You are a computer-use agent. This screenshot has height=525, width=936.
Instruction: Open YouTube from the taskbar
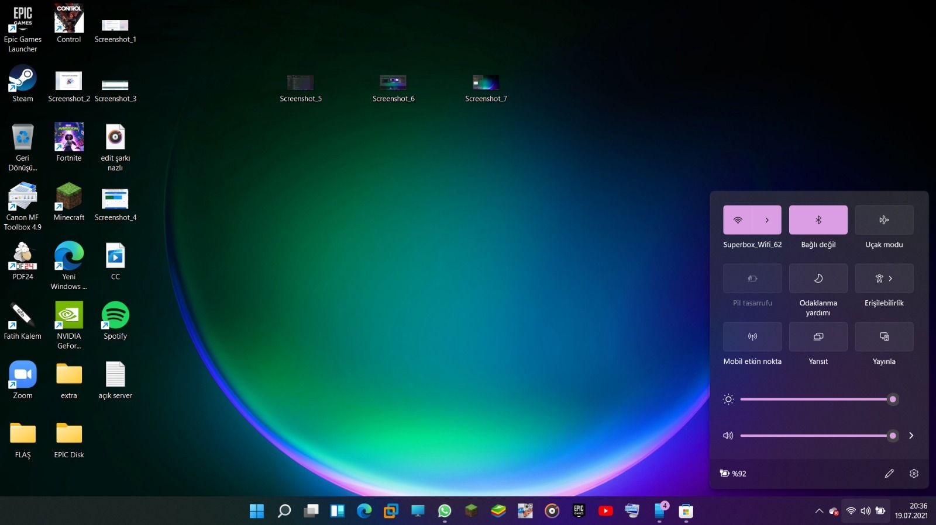(605, 511)
